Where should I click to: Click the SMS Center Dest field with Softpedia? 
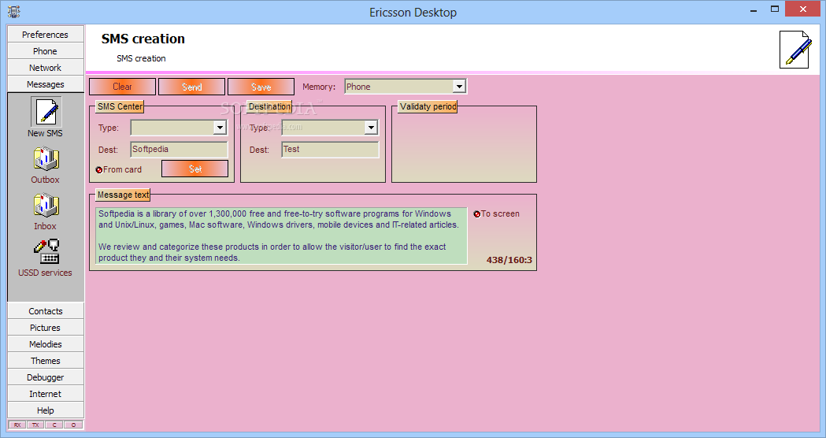click(x=179, y=149)
